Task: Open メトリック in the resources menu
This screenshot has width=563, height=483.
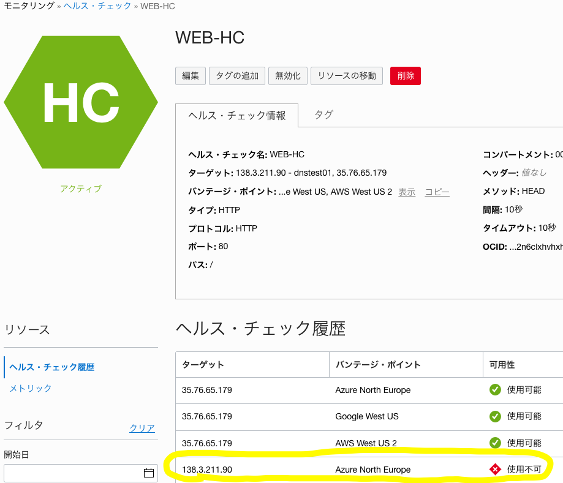Action: (x=31, y=388)
